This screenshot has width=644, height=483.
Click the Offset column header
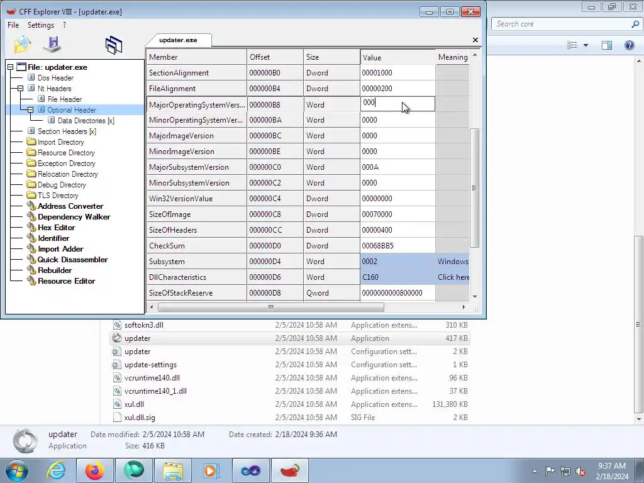275,57
